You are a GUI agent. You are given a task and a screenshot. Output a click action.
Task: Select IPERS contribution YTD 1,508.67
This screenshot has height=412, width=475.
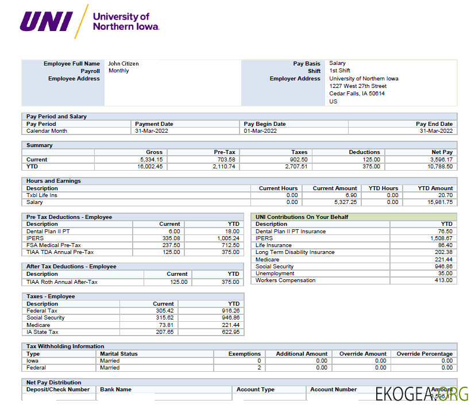pyautogui.click(x=441, y=238)
